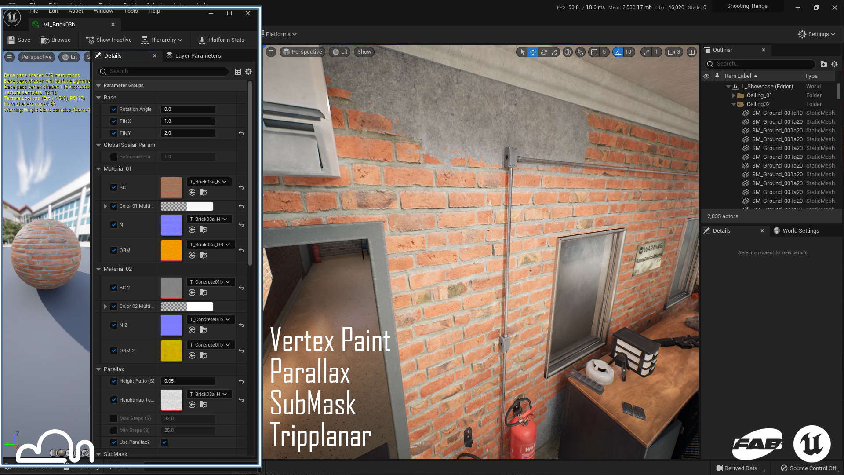
Task: Click the Height Ratio value field
Action: pyautogui.click(x=188, y=381)
